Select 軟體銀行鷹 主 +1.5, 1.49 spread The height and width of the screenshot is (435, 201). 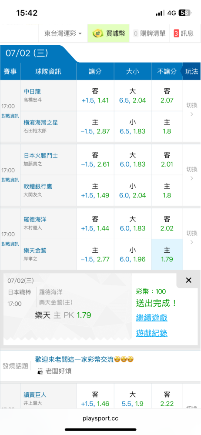click(x=95, y=191)
